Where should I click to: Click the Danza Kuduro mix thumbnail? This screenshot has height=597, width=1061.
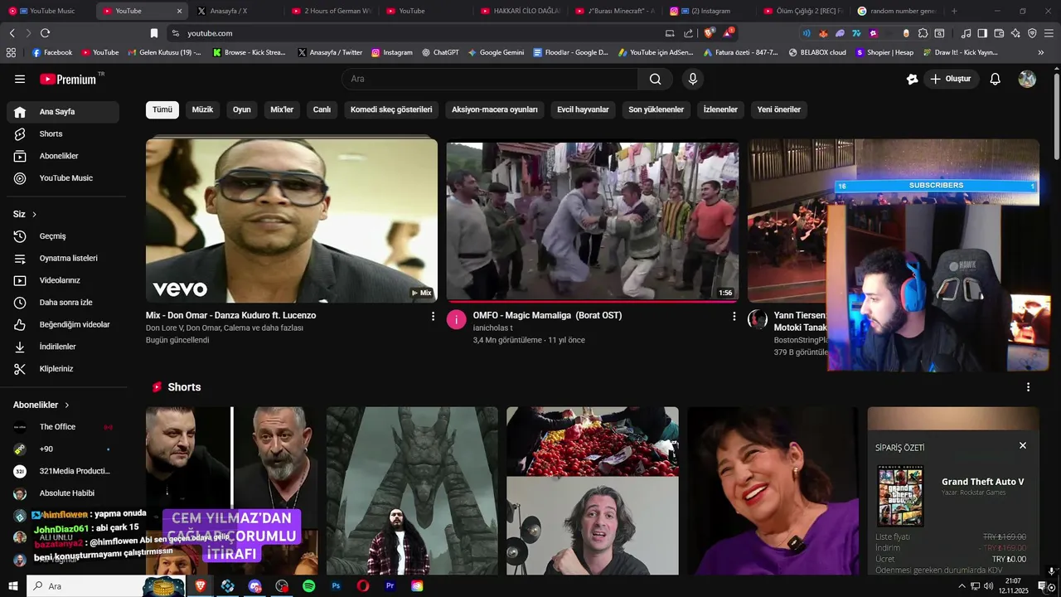[x=292, y=221]
